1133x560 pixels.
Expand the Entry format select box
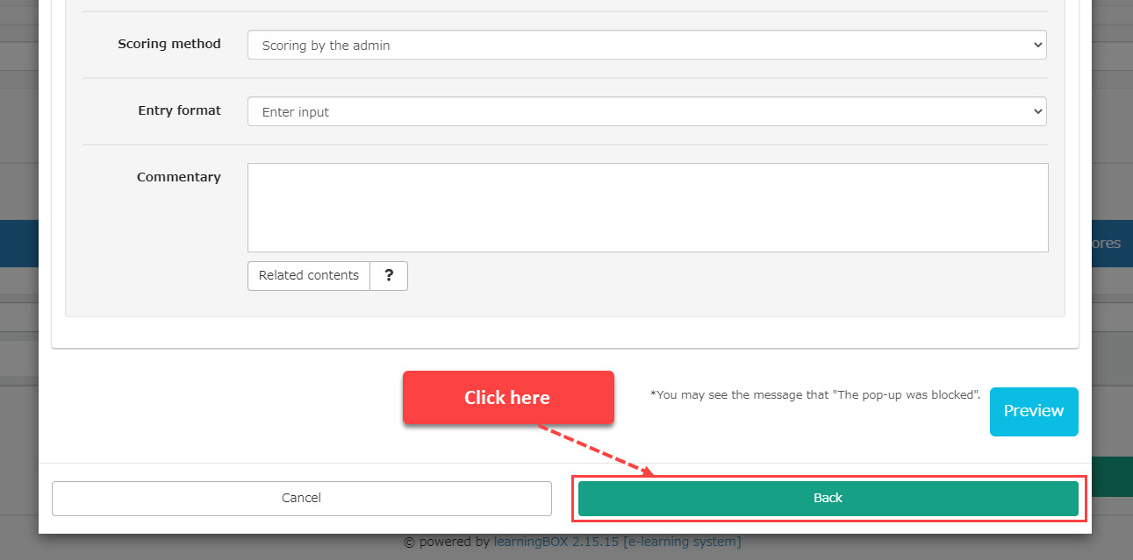click(x=646, y=111)
